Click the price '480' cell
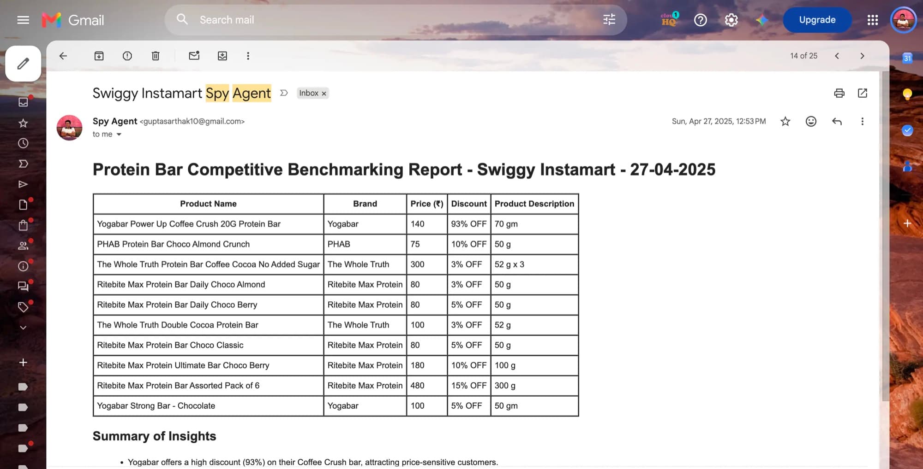The width and height of the screenshot is (923, 469). click(427, 386)
